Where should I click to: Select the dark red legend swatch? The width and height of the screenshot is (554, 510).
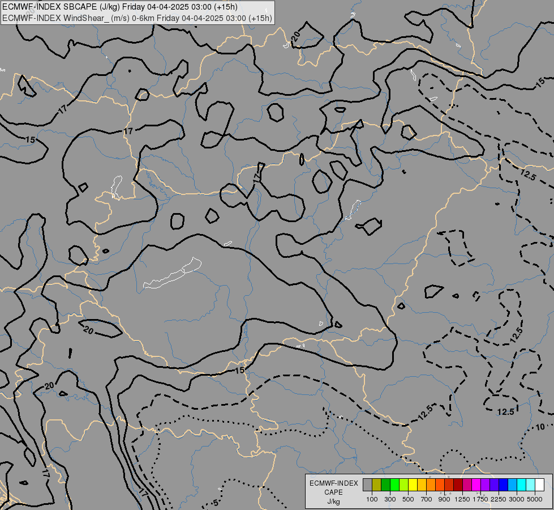[x=458, y=484]
